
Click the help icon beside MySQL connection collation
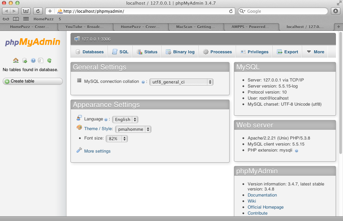pos(143,82)
